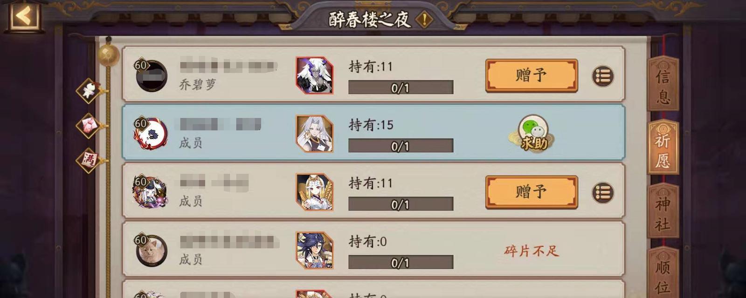Open the 神社 side tab
This screenshot has height=298, width=746.
click(663, 211)
